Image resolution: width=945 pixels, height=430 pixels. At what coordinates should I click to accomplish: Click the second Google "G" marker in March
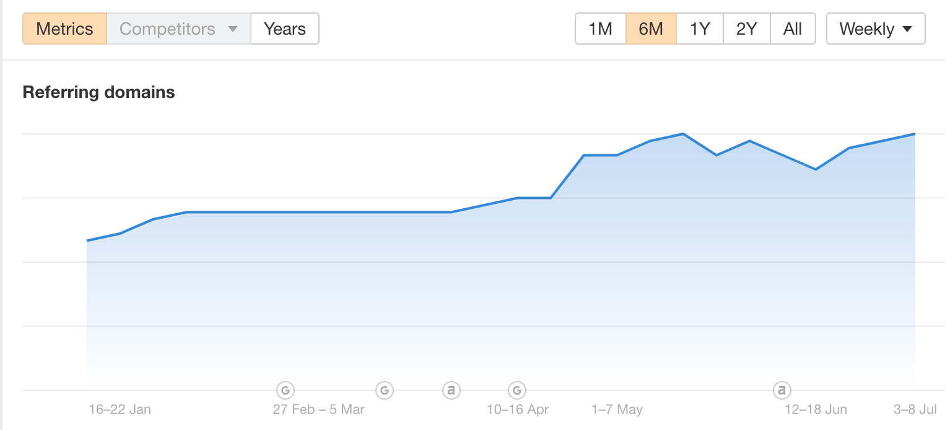pos(385,390)
